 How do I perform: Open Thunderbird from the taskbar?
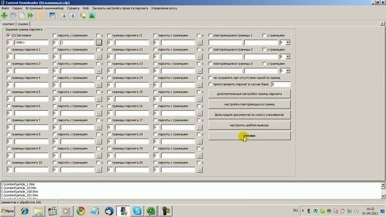point(109,211)
